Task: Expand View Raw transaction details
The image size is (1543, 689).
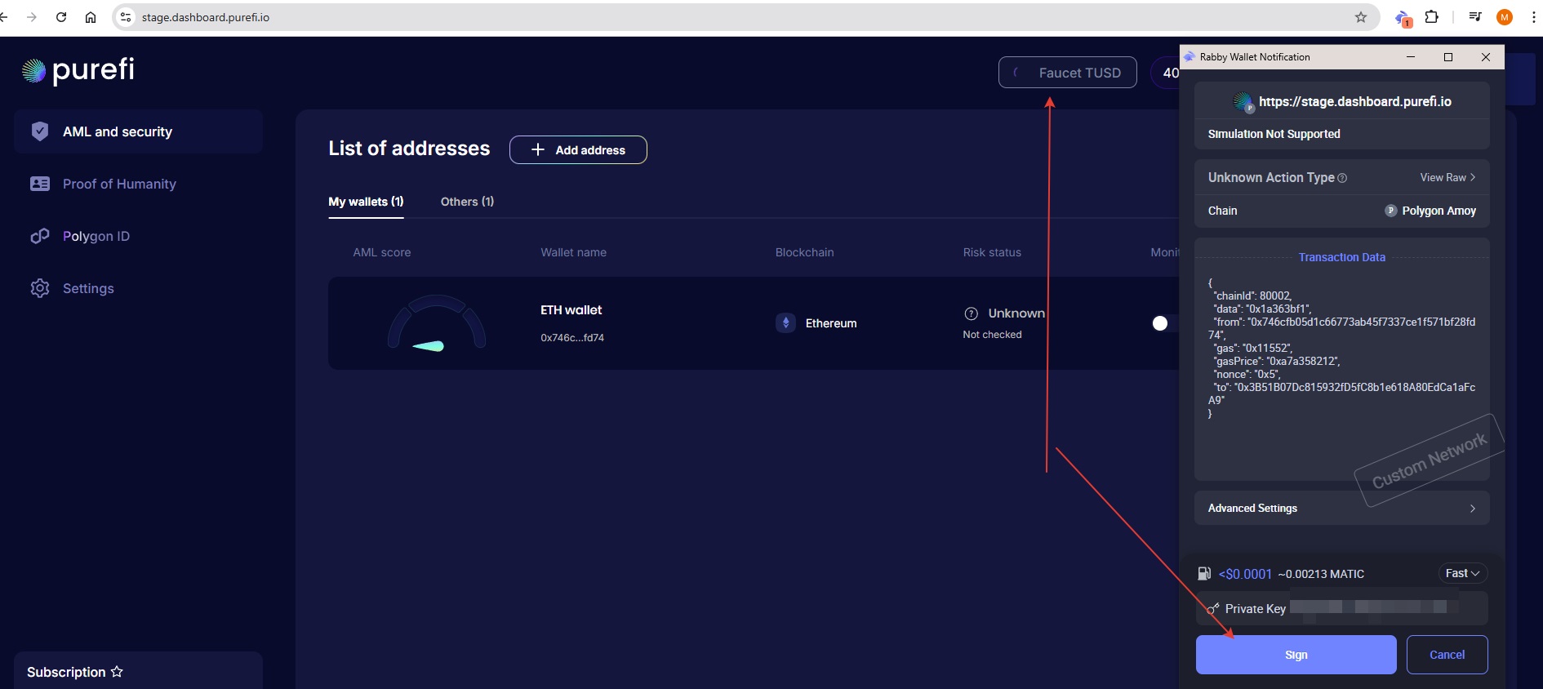Action: 1447,177
